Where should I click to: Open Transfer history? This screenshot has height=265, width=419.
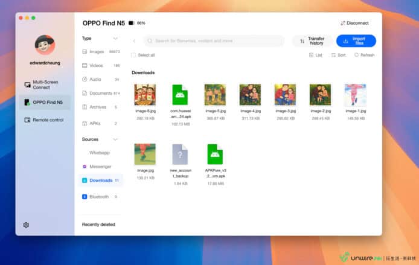tap(312, 41)
